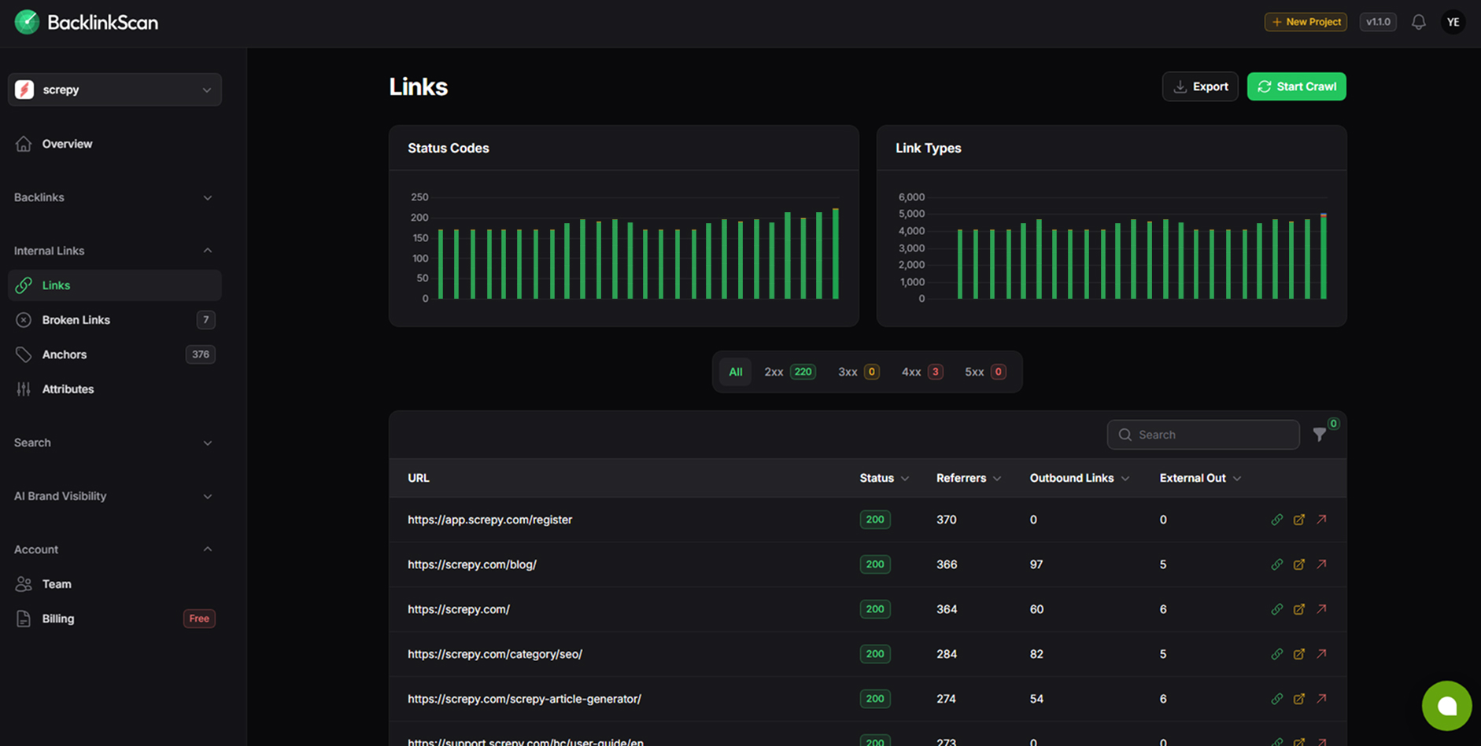Screen dimensions: 1481x746
Task: Open Anchors page
Action: pyautogui.click(x=115, y=355)
